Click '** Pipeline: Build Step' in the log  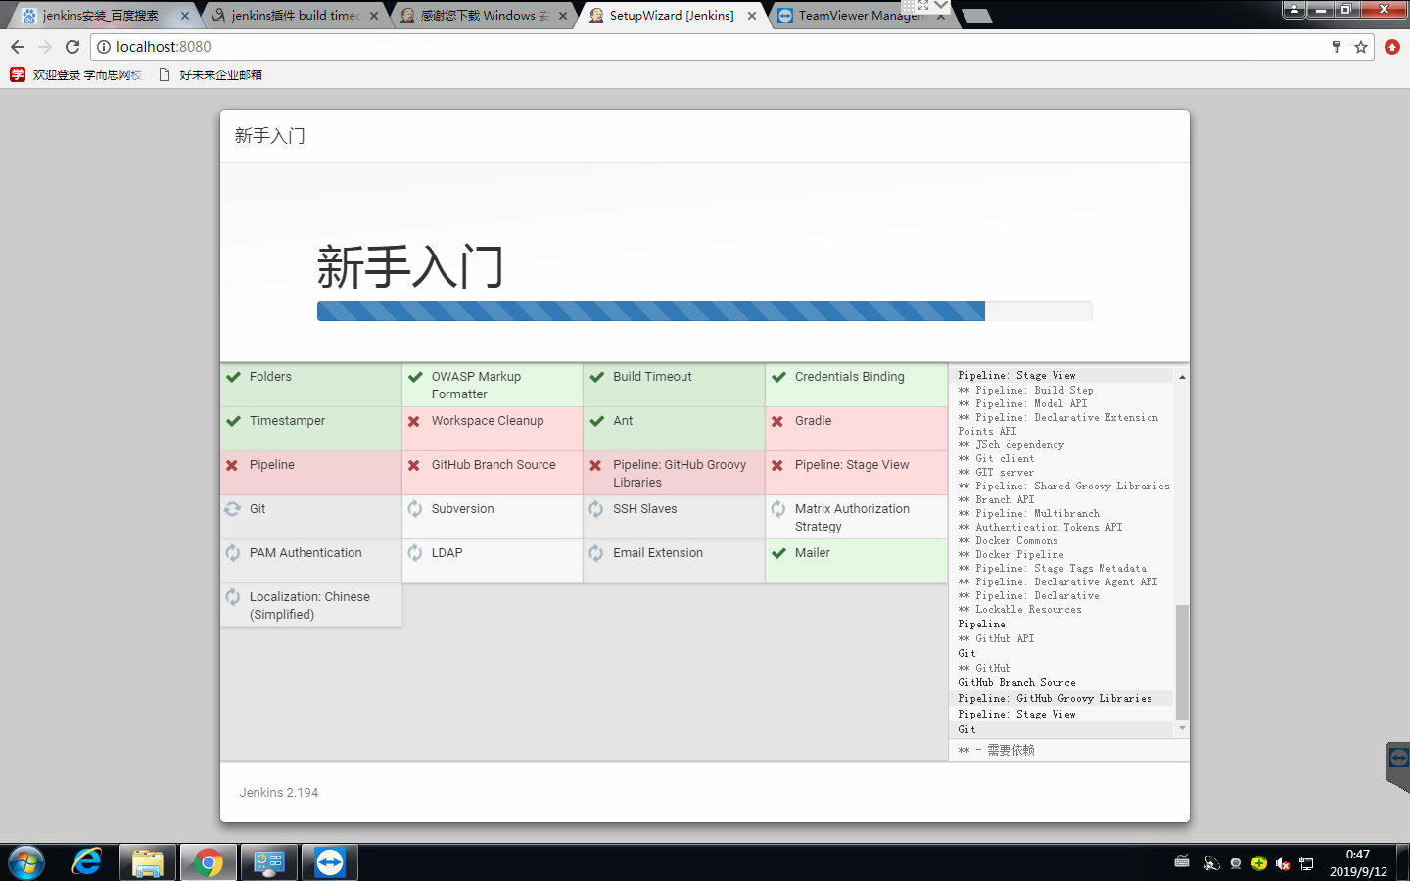[1025, 391]
